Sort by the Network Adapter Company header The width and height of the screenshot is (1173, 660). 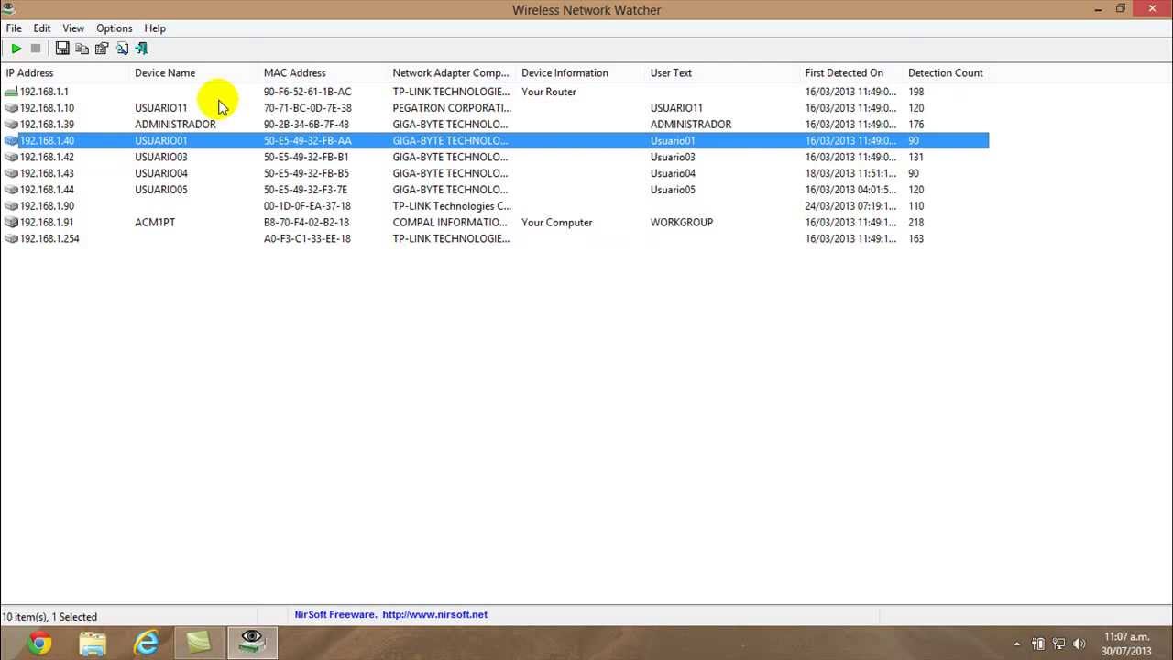point(452,73)
